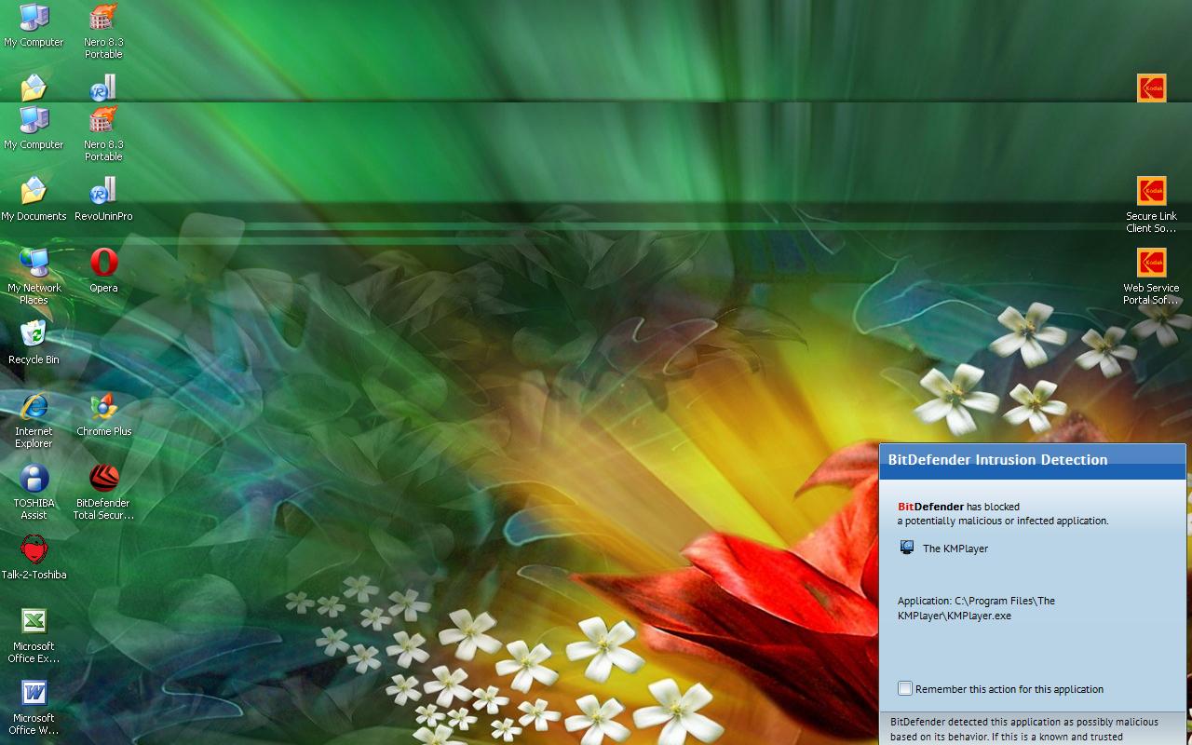Viewport: 1192px width, 745px height.
Task: Open Kodak Secure Link Client Software icon
Action: click(1151, 205)
